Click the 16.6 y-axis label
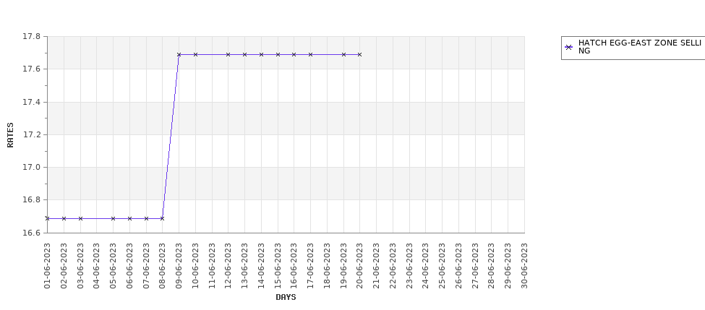 point(31,233)
